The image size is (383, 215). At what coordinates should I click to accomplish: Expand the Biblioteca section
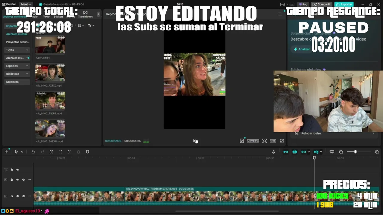[17, 74]
